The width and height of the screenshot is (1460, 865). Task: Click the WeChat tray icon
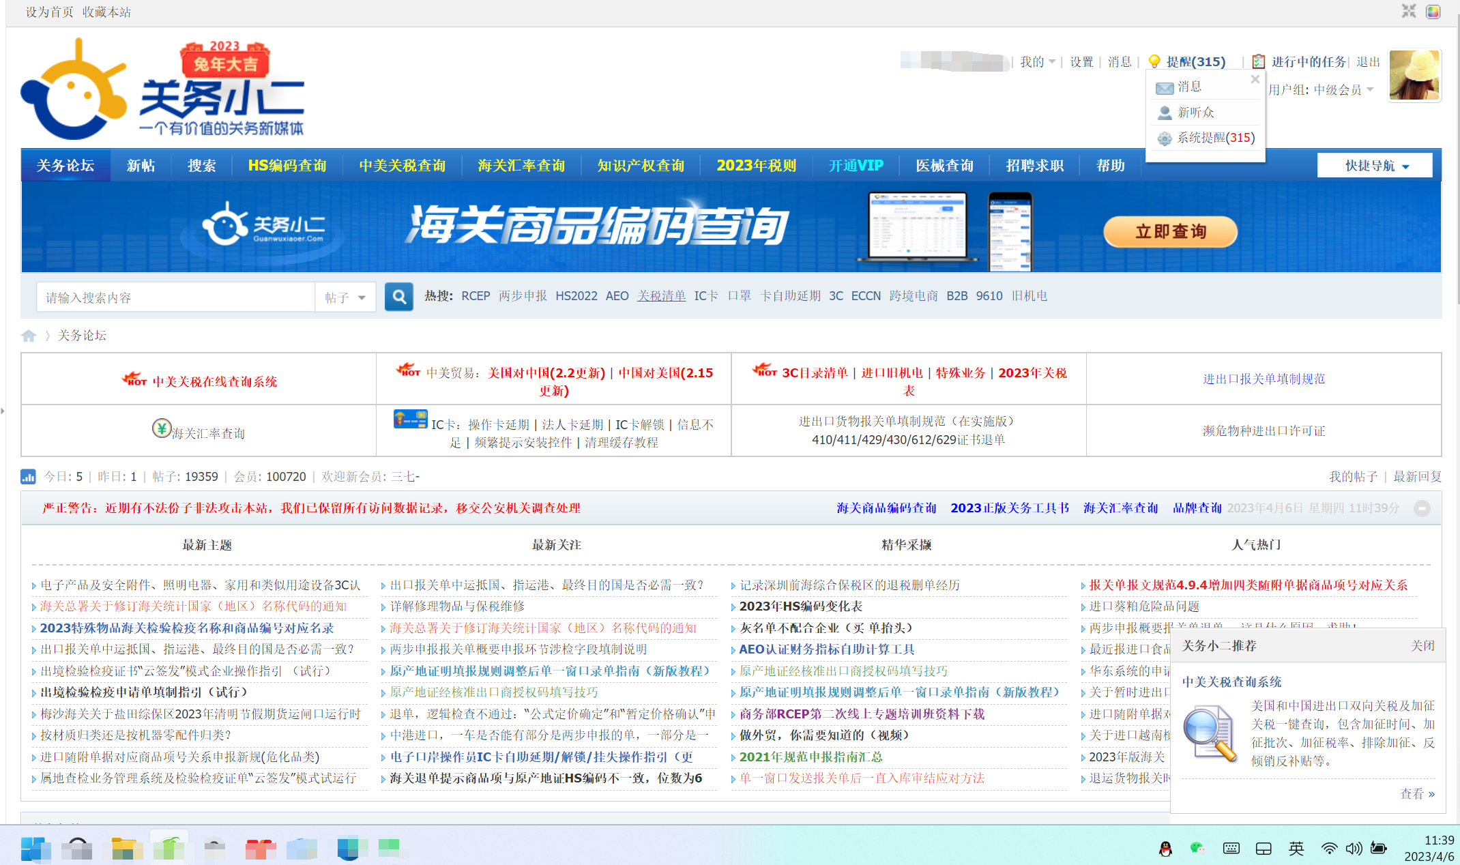click(x=1197, y=848)
